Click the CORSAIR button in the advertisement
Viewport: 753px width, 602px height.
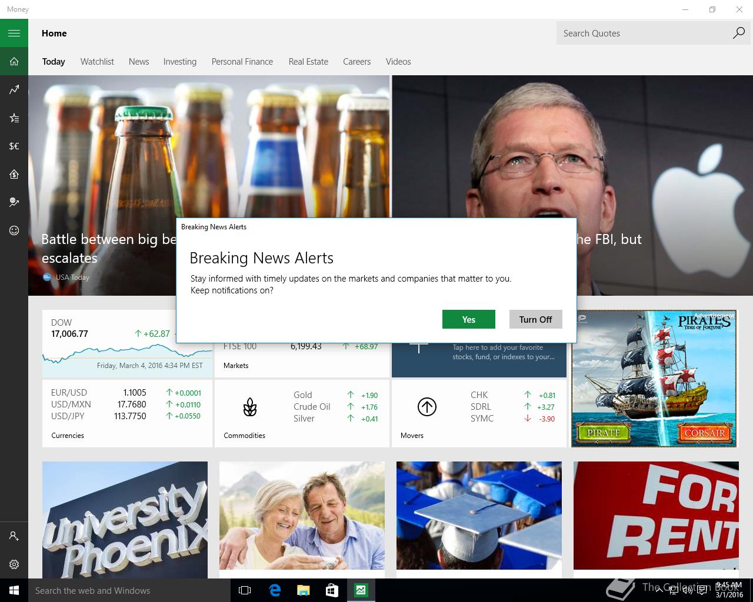[704, 433]
